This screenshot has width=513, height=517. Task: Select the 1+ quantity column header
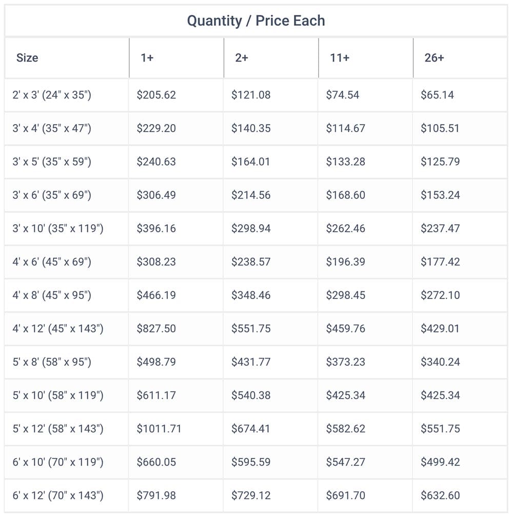[147, 57]
